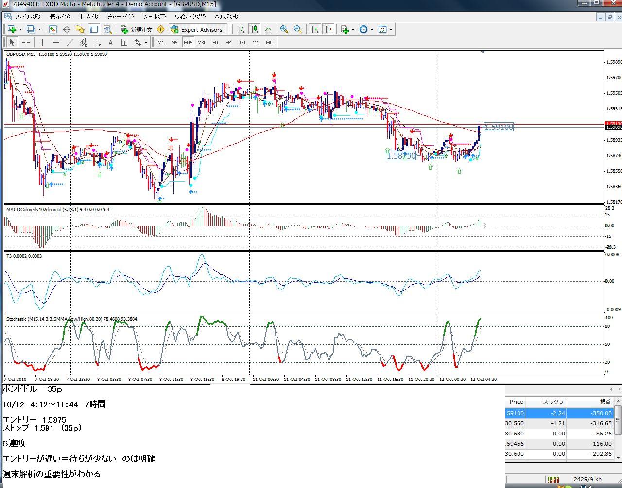Expand the indicators list dropdown

pos(352,30)
